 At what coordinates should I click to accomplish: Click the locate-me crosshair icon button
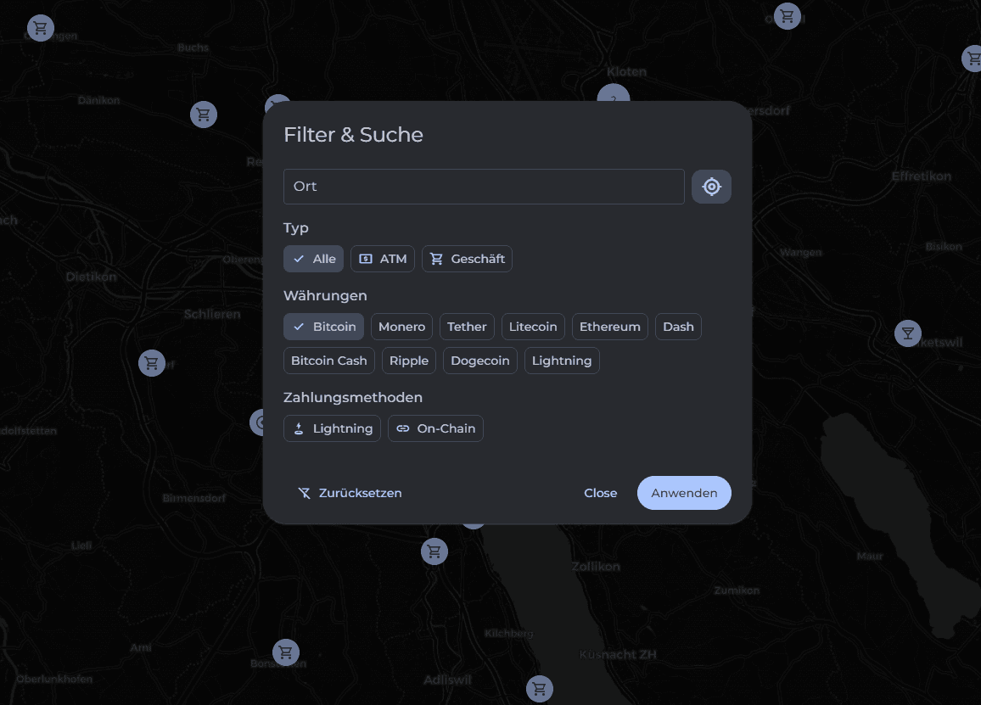pos(711,187)
